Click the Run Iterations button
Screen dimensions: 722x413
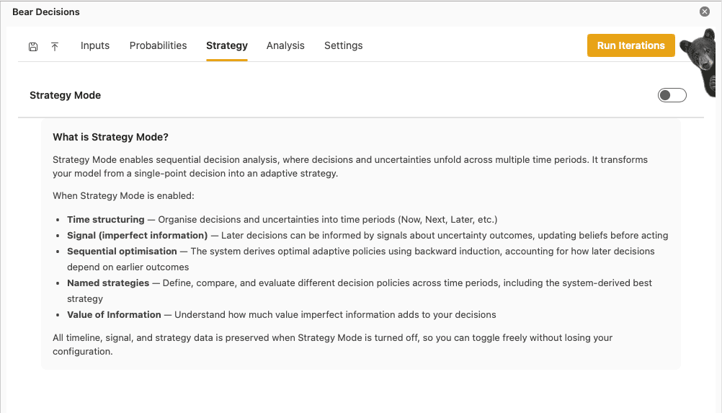(630, 45)
